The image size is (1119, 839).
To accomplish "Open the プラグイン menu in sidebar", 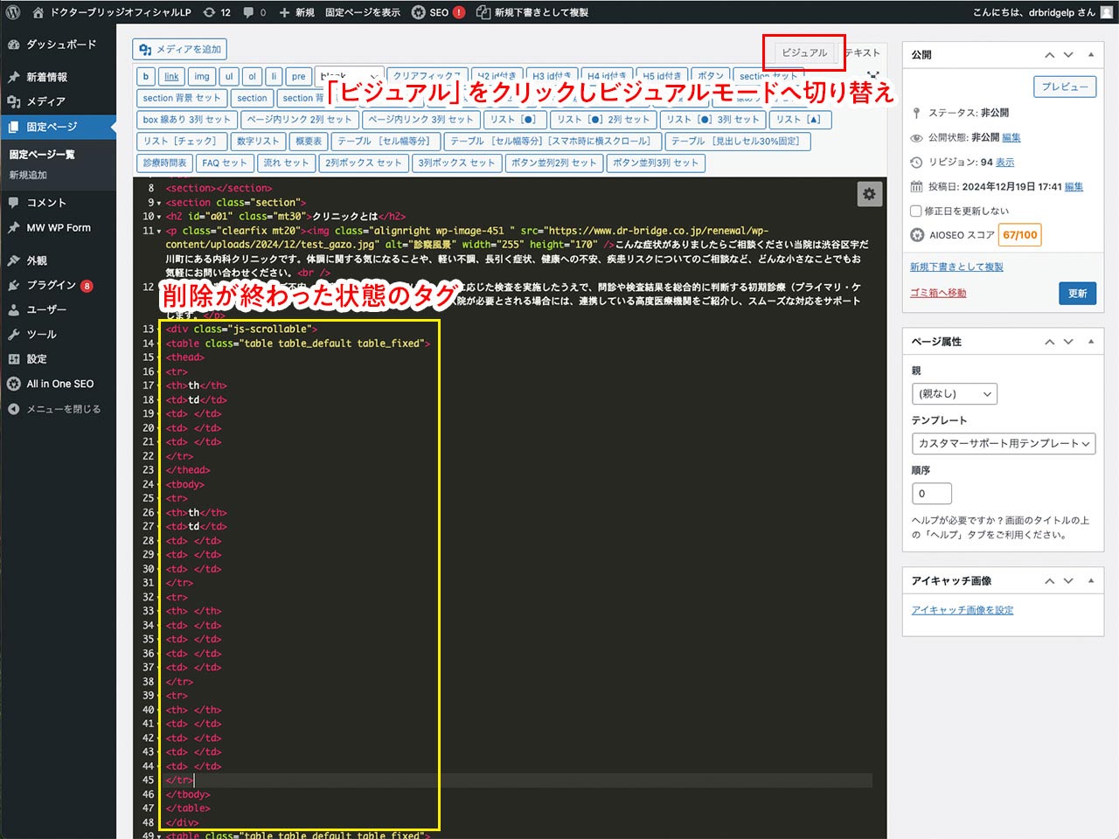I will tap(51, 285).
